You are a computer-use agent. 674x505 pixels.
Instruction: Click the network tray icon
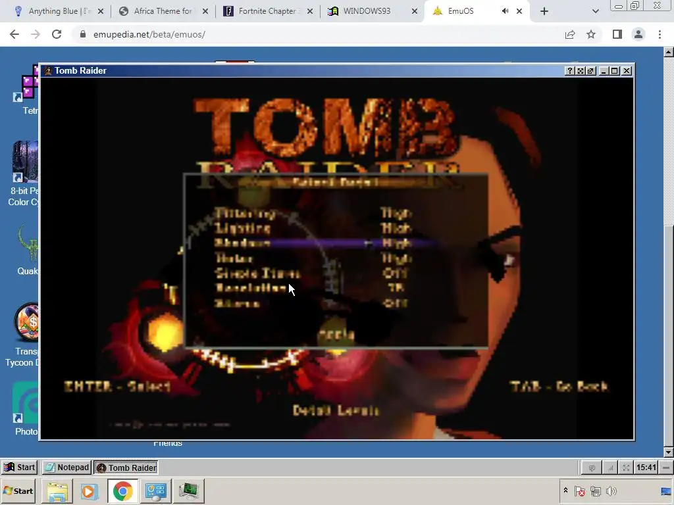(595, 491)
